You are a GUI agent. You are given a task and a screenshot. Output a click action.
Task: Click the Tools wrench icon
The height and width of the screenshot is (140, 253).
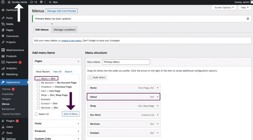(x=3, y=133)
